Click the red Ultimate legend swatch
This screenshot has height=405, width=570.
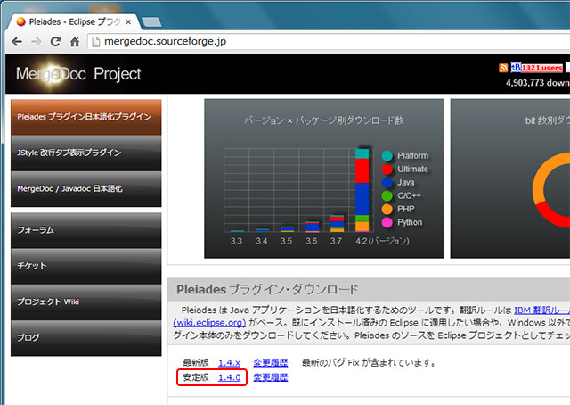[x=387, y=169]
